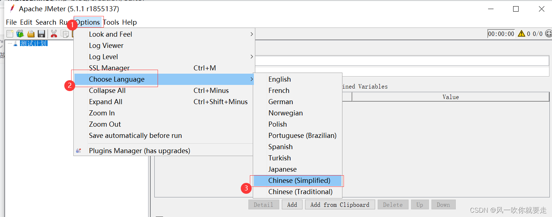Screen dimensions: 552x217
Task: Open the Choose Language submenu
Action: click(x=164, y=79)
